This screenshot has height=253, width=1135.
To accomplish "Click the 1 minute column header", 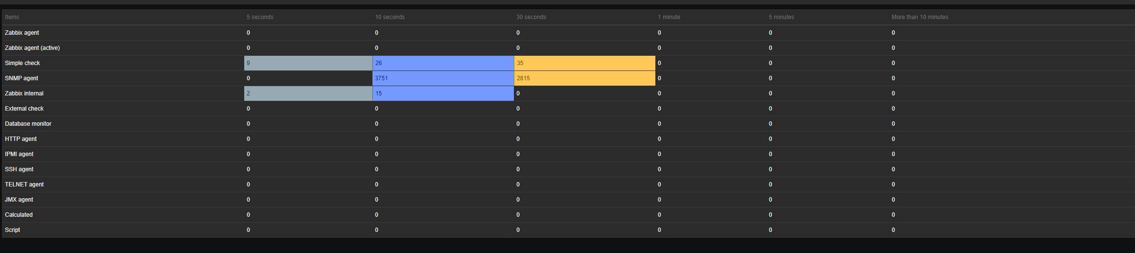I will (x=669, y=17).
